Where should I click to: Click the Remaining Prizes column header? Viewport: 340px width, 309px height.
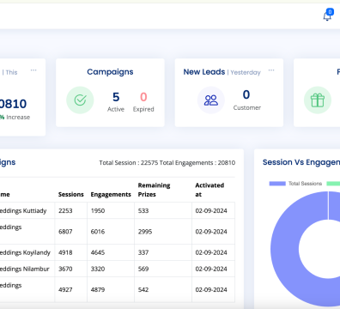(x=154, y=190)
